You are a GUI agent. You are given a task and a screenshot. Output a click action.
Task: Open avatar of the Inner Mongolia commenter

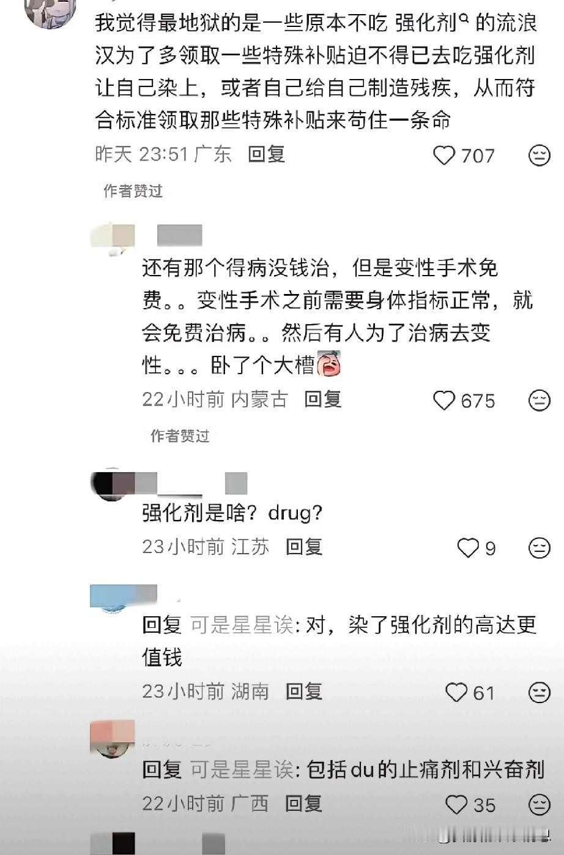click(x=113, y=239)
